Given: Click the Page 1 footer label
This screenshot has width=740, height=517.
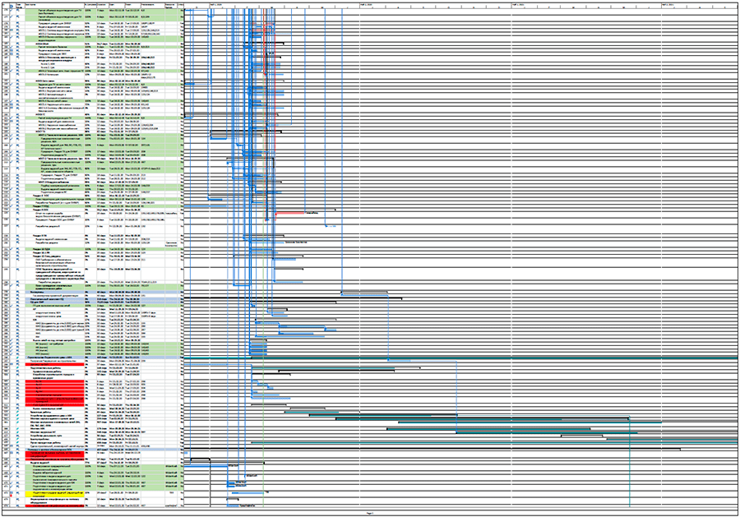Looking at the screenshot, I should click(370, 512).
